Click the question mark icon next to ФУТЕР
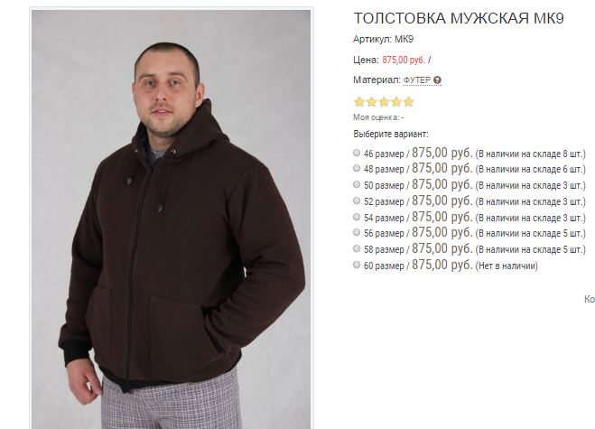This screenshot has height=429, width=595. (x=437, y=80)
